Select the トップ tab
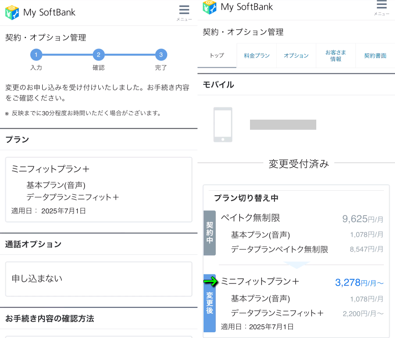The width and height of the screenshot is (395, 338). click(217, 56)
